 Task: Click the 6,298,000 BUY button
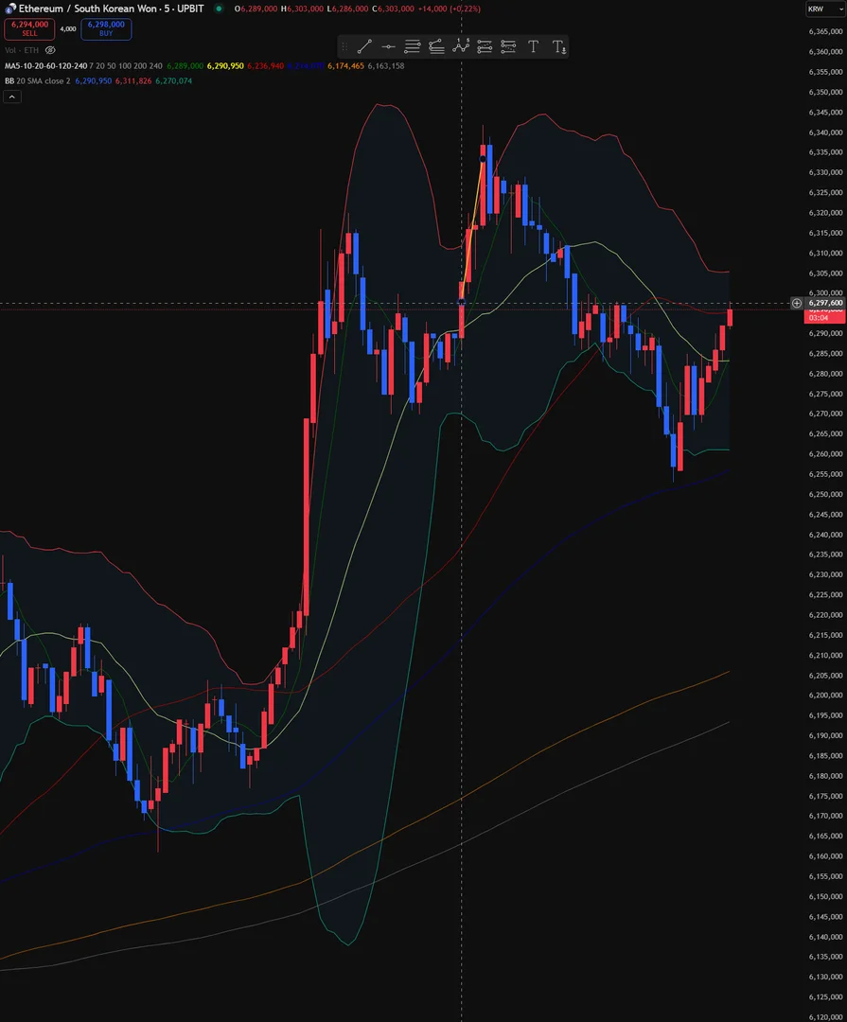106,28
